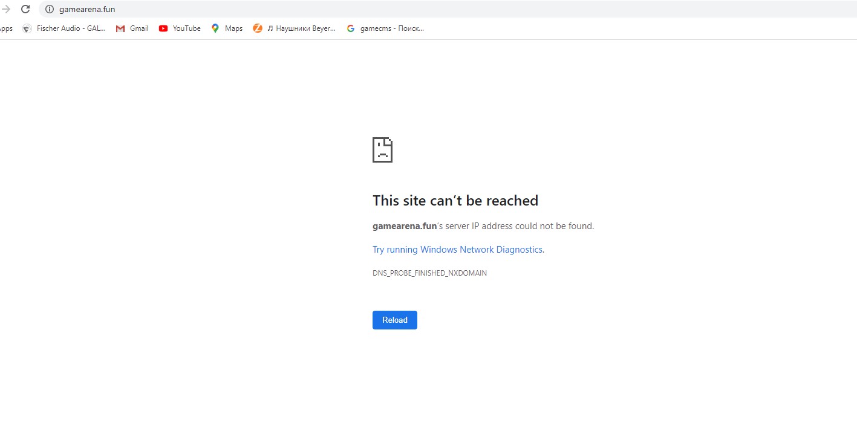Click the blue Reload button
This screenshot has height=431, width=857.
click(395, 320)
